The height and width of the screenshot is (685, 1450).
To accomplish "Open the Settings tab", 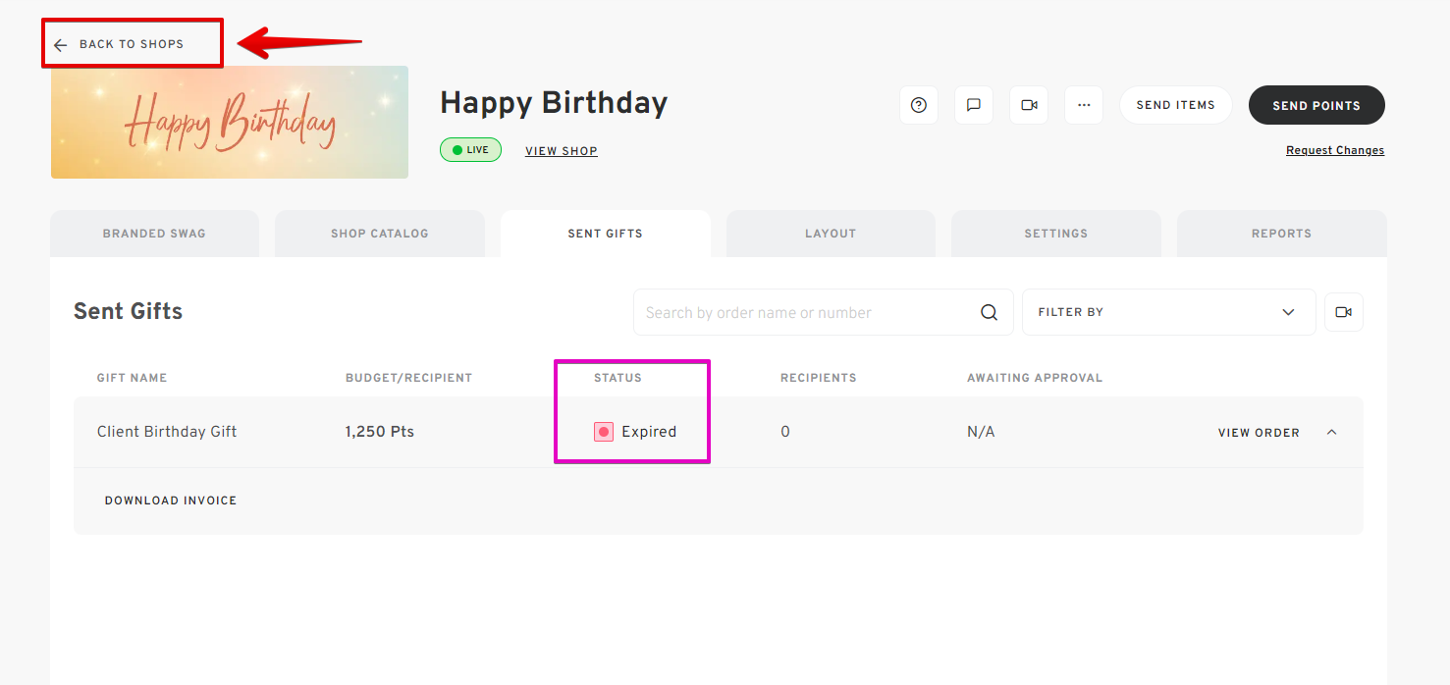I will click(1056, 234).
